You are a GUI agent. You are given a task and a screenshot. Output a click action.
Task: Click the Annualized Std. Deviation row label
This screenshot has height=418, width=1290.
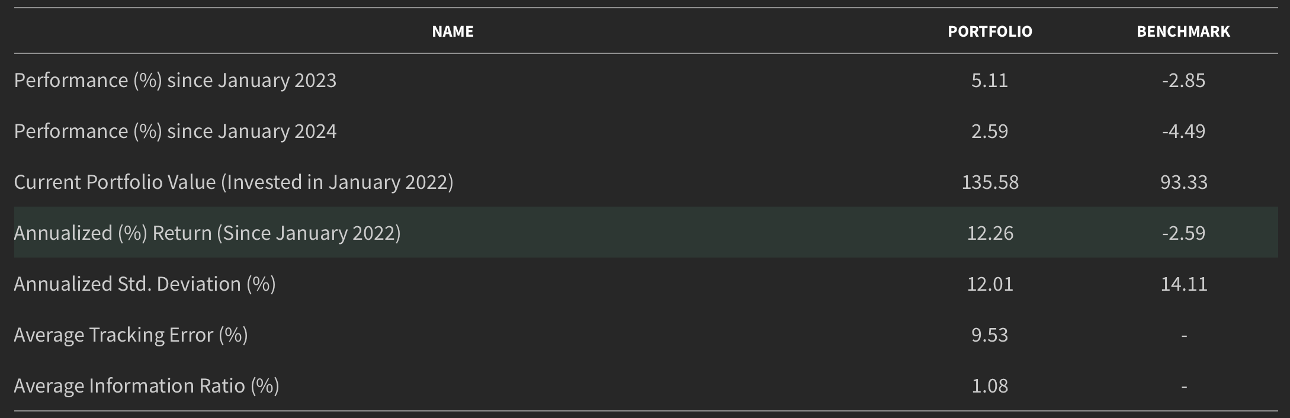coord(145,284)
